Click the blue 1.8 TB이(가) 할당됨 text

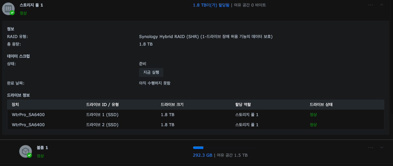click(211, 5)
